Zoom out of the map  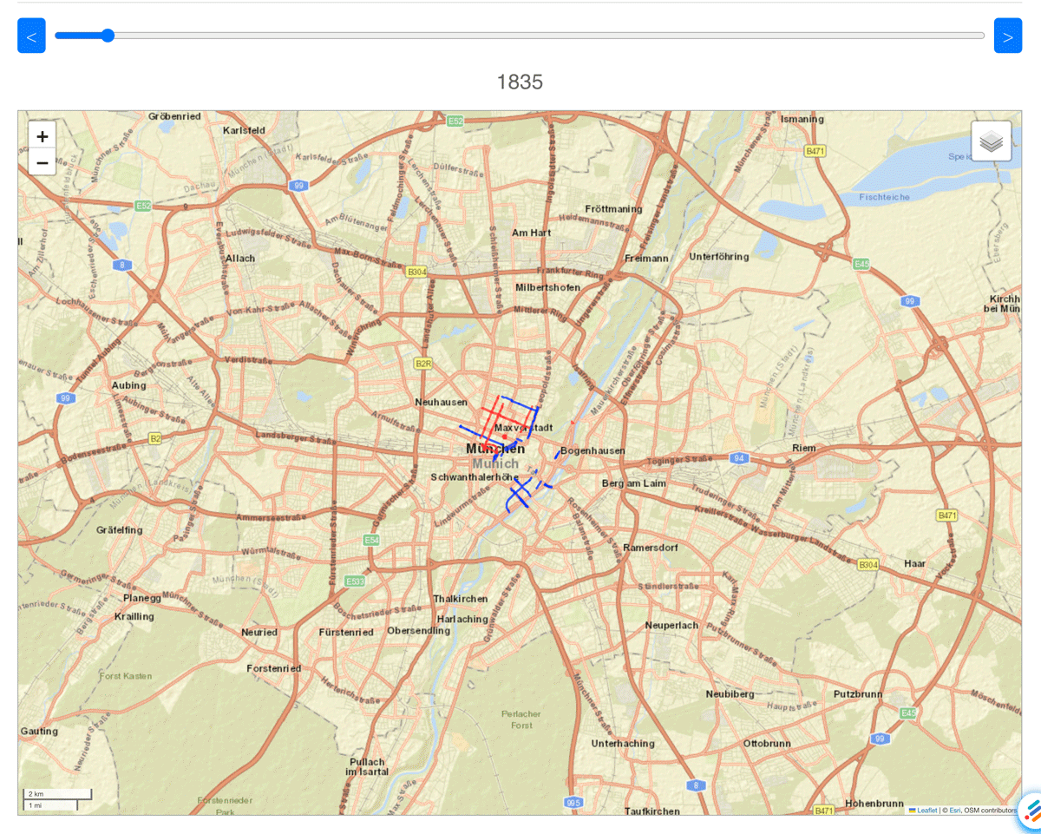42,162
